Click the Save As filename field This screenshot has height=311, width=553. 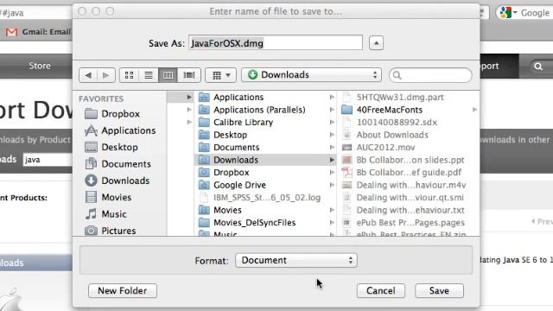point(276,43)
